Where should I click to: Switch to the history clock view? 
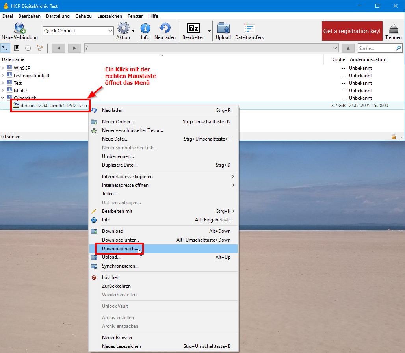click(28, 48)
